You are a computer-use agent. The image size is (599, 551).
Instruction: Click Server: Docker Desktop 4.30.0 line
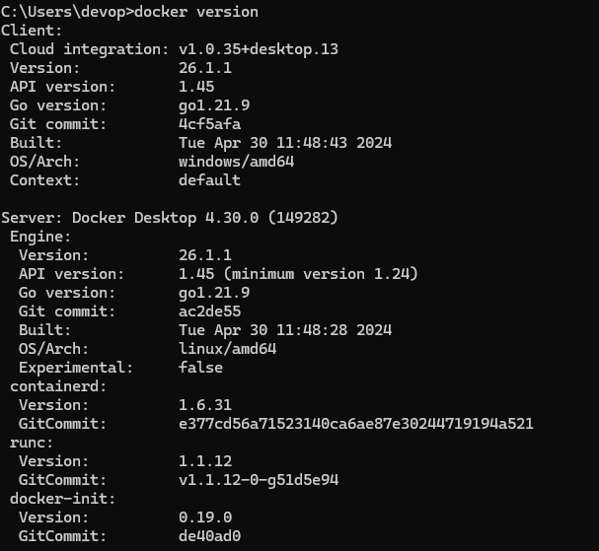pyautogui.click(x=170, y=218)
